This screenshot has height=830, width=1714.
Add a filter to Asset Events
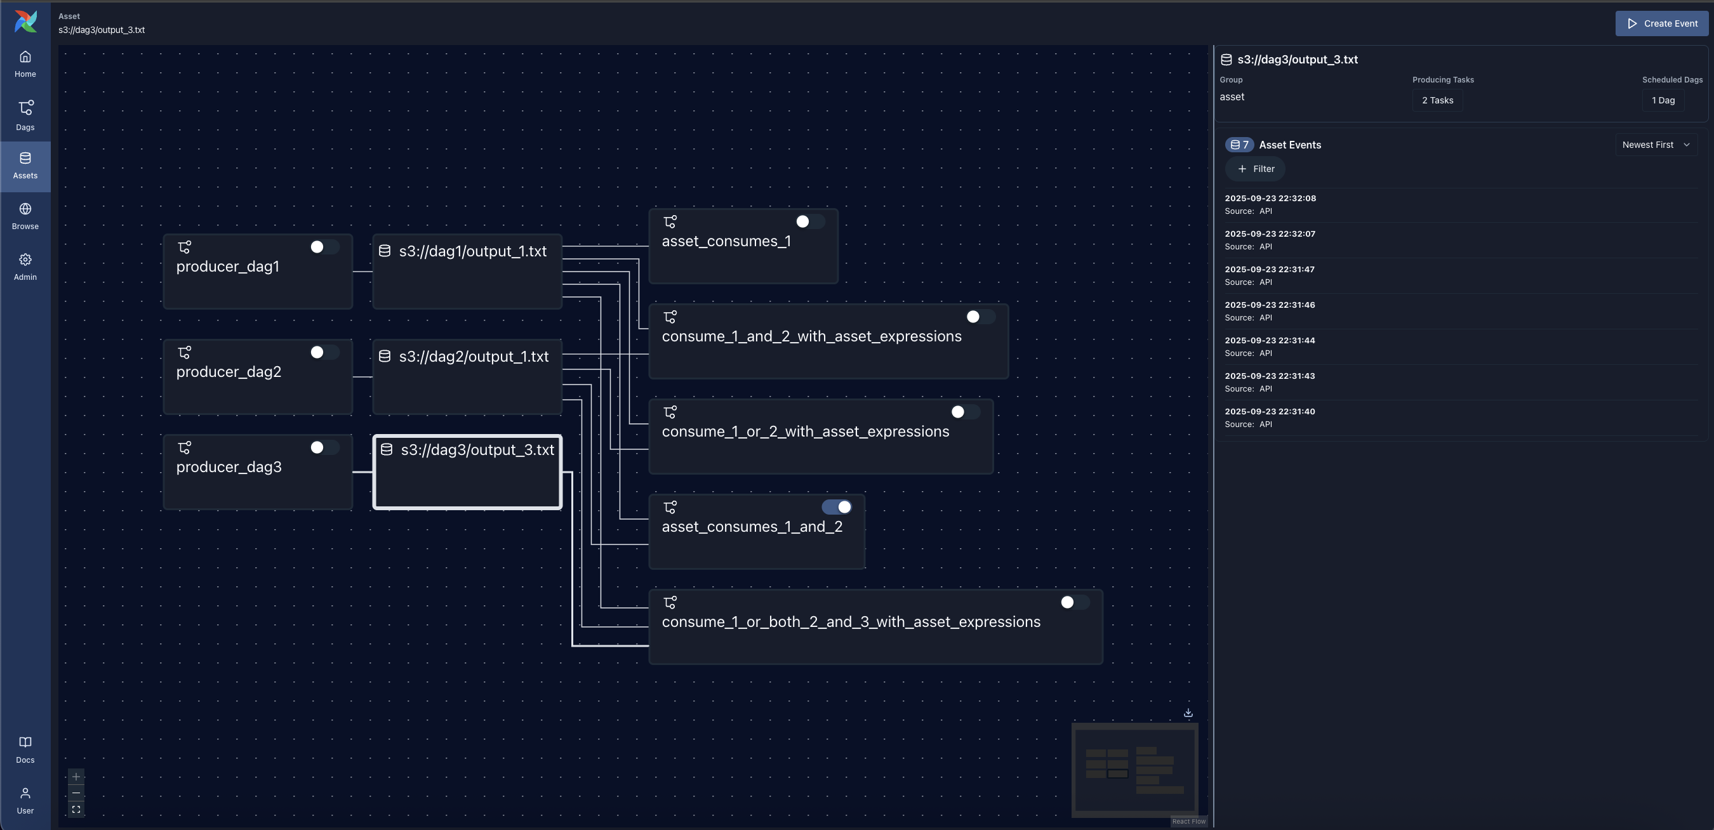click(x=1255, y=168)
